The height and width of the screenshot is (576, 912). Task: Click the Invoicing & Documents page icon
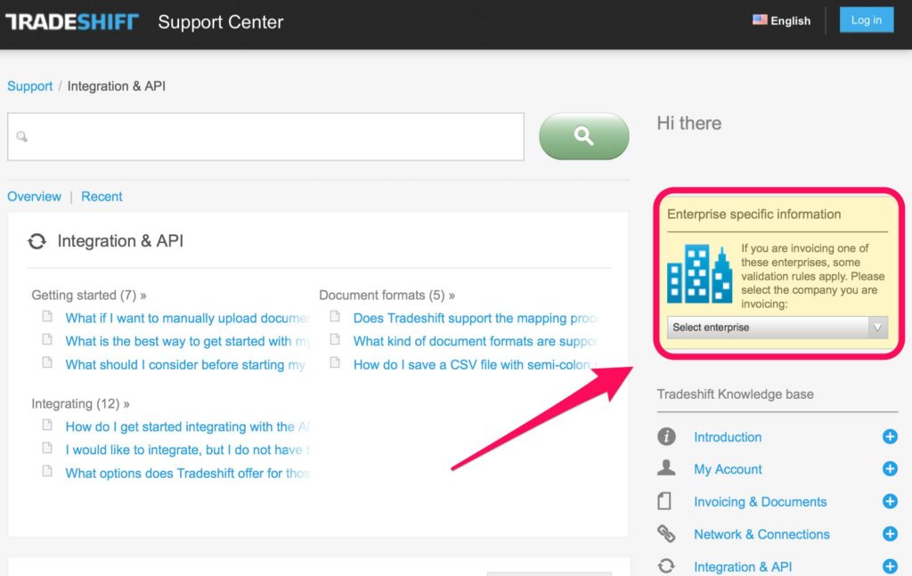click(x=665, y=502)
